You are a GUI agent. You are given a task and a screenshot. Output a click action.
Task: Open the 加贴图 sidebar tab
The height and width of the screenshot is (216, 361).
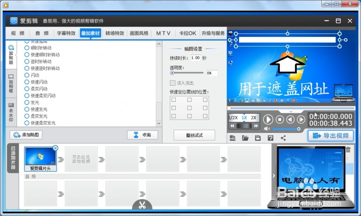click(x=11, y=55)
